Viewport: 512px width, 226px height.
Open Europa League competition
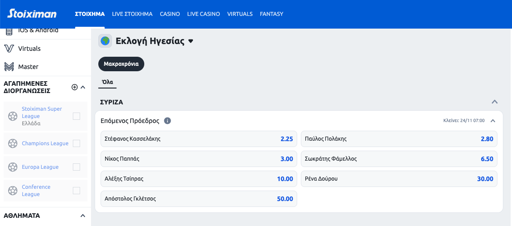point(40,167)
